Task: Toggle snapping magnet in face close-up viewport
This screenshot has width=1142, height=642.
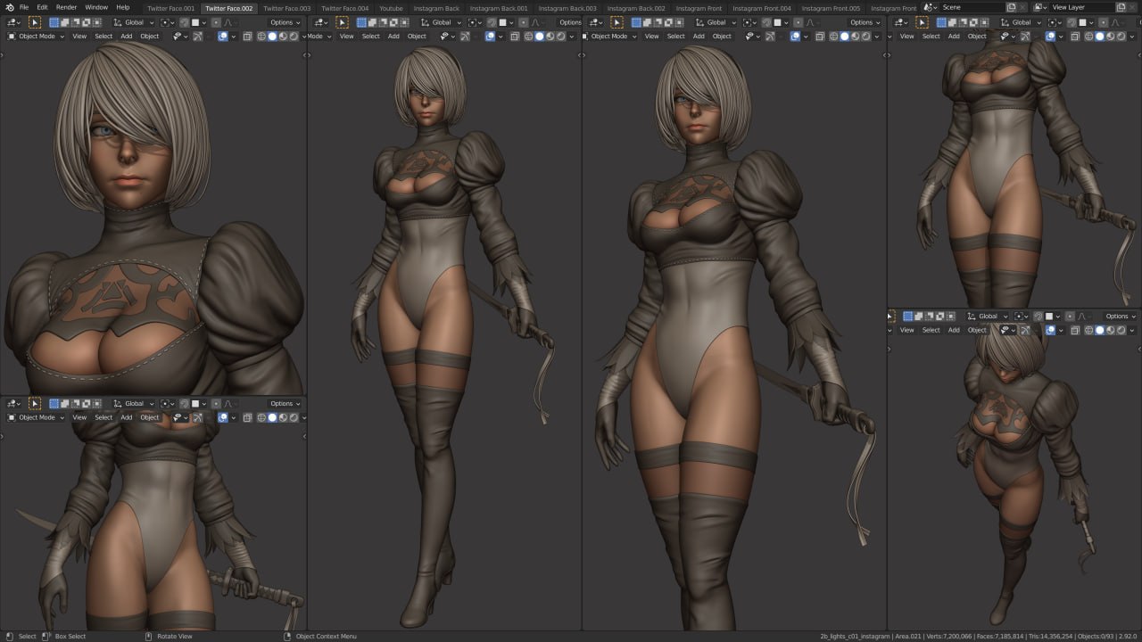Action: (184, 22)
